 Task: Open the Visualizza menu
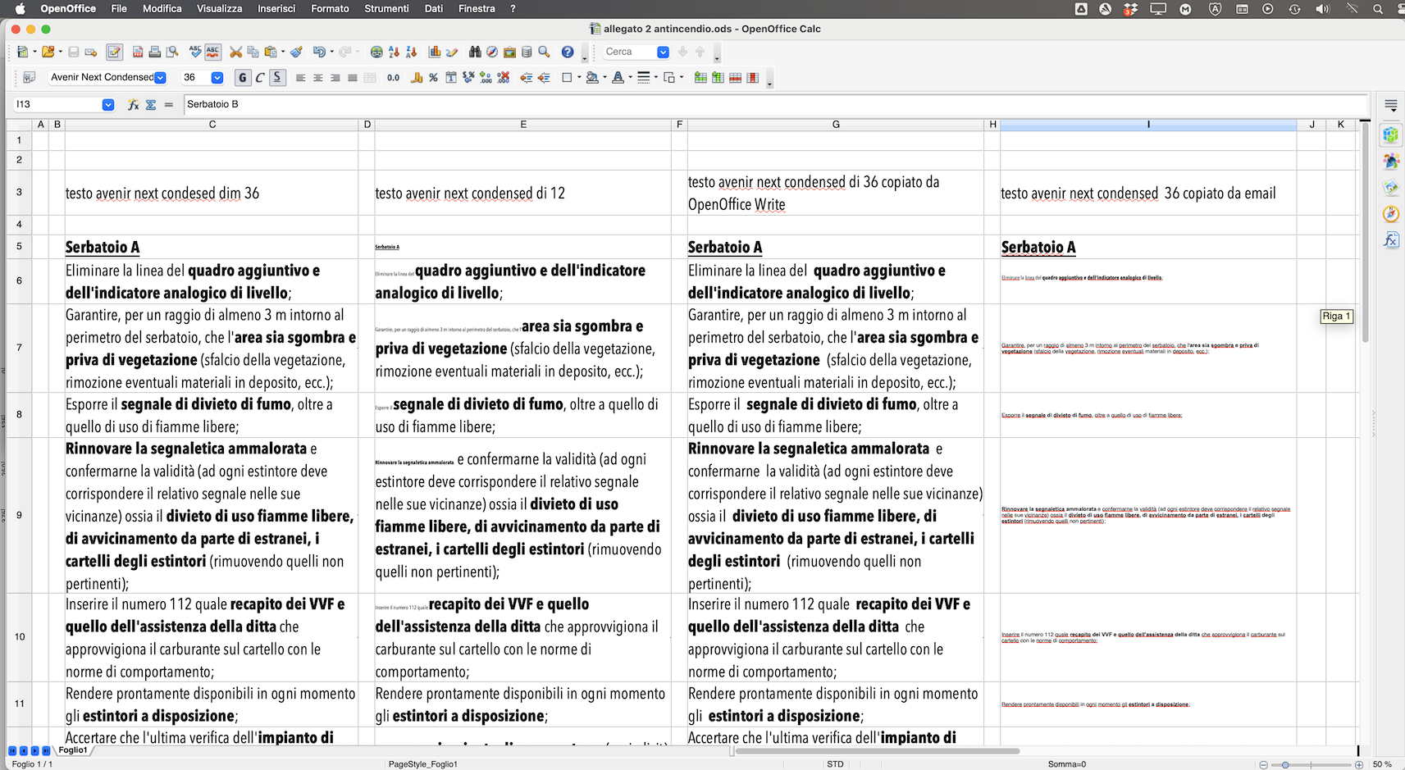click(219, 8)
